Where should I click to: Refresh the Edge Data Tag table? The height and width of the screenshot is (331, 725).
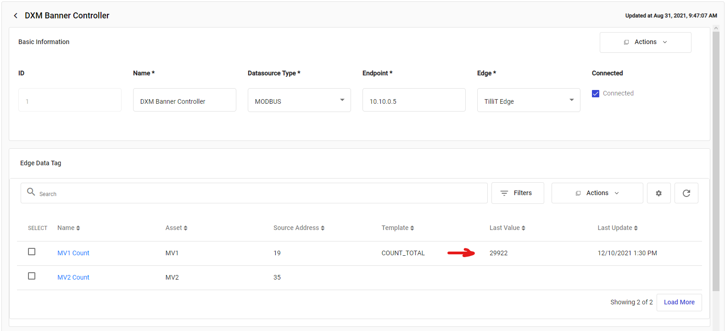coord(686,193)
